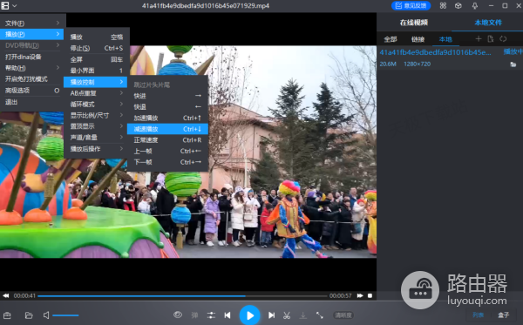
Task: Select the 全部 playlist filter tab
Action: (391, 39)
